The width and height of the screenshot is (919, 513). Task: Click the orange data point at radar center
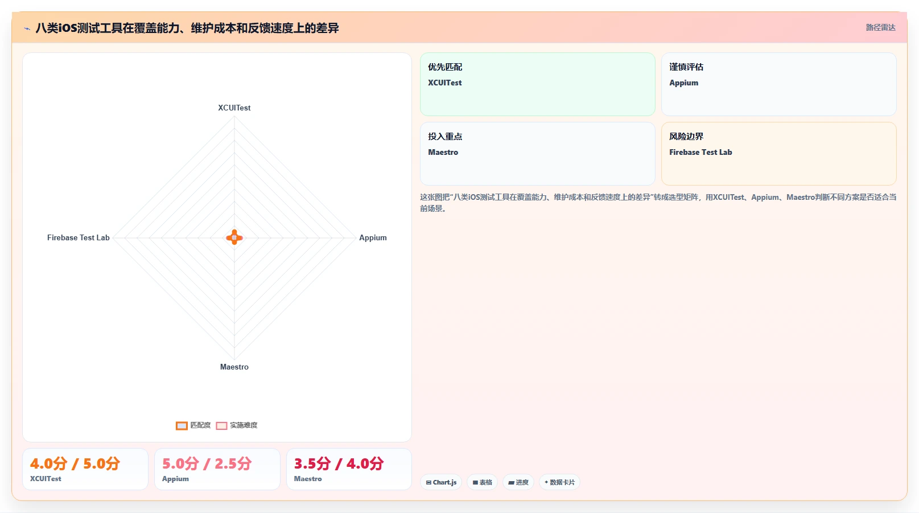[x=234, y=237]
